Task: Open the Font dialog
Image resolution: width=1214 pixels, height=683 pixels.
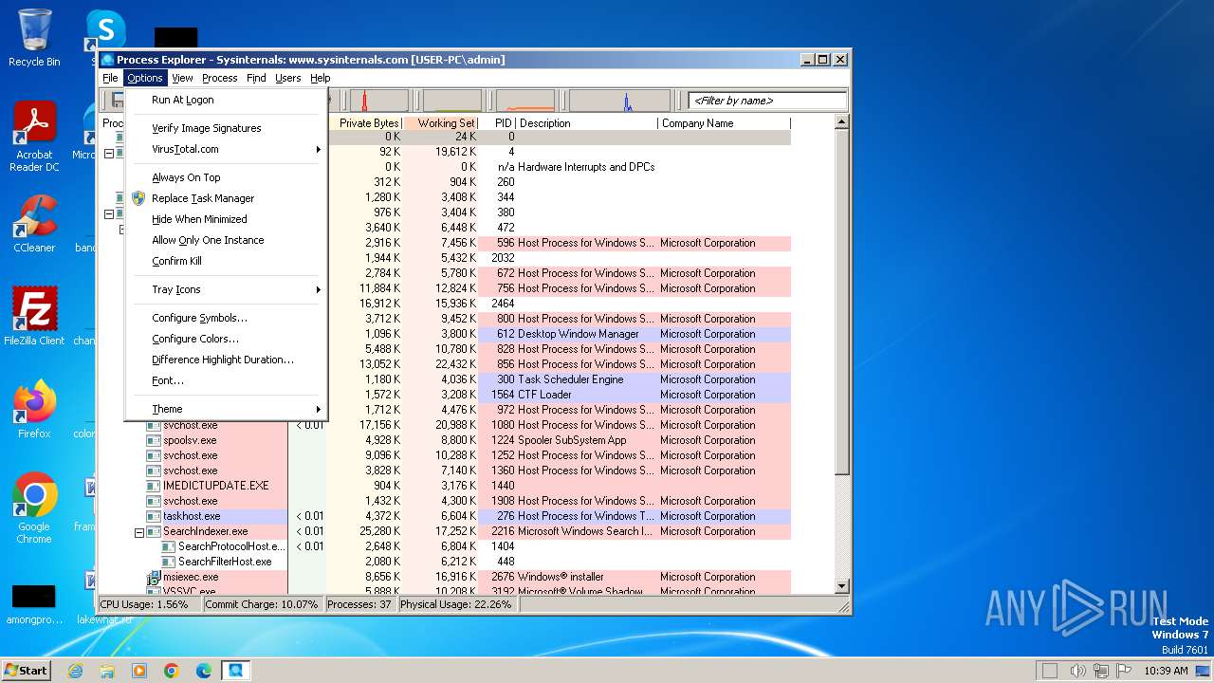Action: [x=226, y=380]
